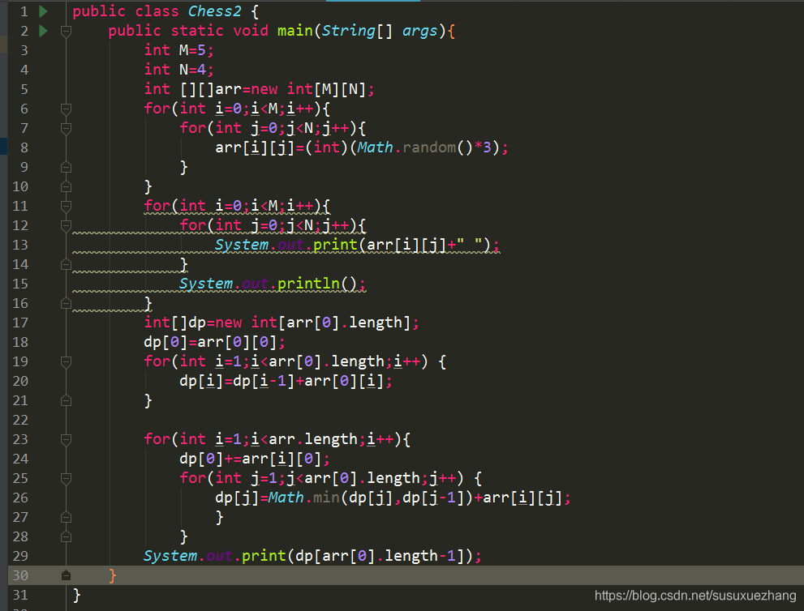Click 'for(int i=1;i<arr.length;i++){' line
The height and width of the screenshot is (611, 804).
tap(277, 439)
